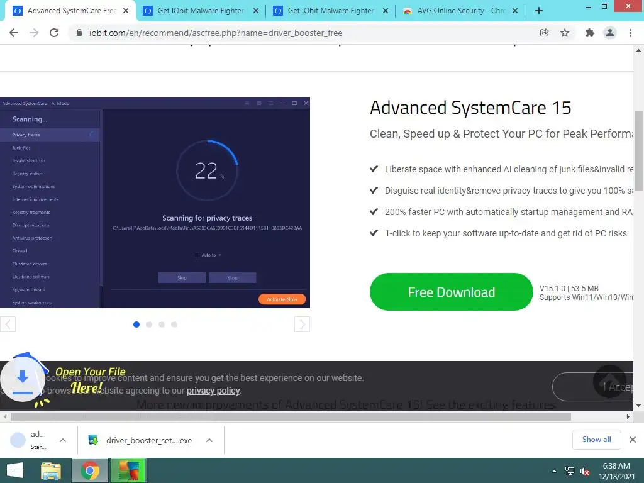Switch to first Get IObit Malware Fighter tab
The image size is (644, 483).
tap(201, 11)
